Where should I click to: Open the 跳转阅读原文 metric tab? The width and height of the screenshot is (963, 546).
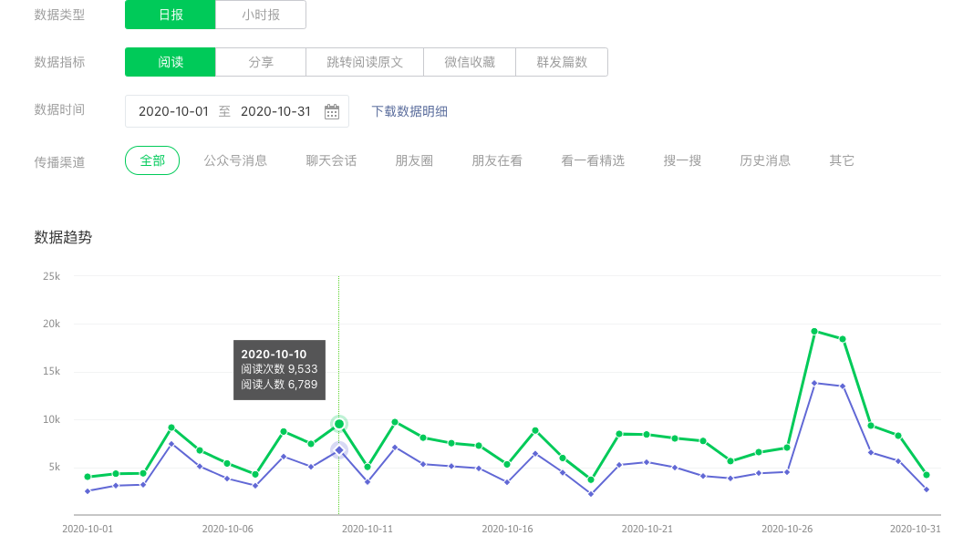point(365,62)
